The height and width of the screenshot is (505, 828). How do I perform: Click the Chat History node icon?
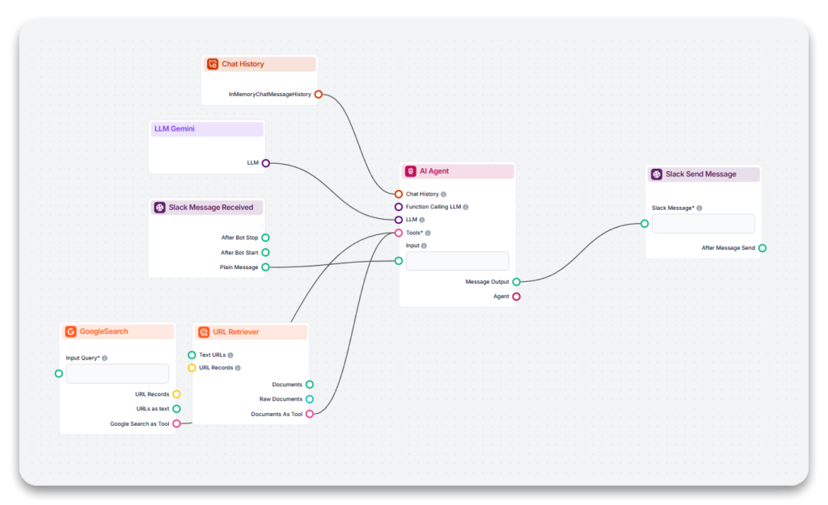[213, 64]
